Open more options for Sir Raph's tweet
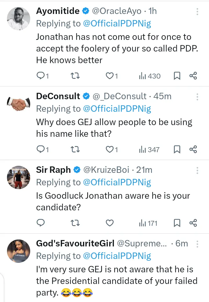This screenshot has width=209, height=302. coord(197,170)
